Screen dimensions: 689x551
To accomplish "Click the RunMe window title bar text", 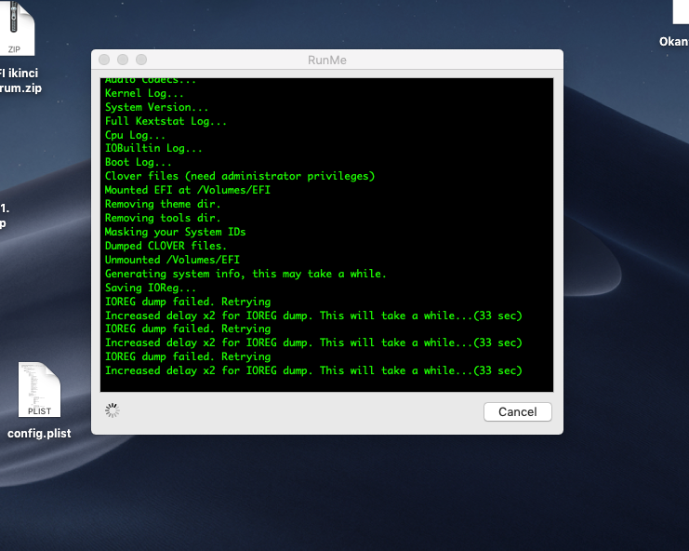I will pos(326,60).
